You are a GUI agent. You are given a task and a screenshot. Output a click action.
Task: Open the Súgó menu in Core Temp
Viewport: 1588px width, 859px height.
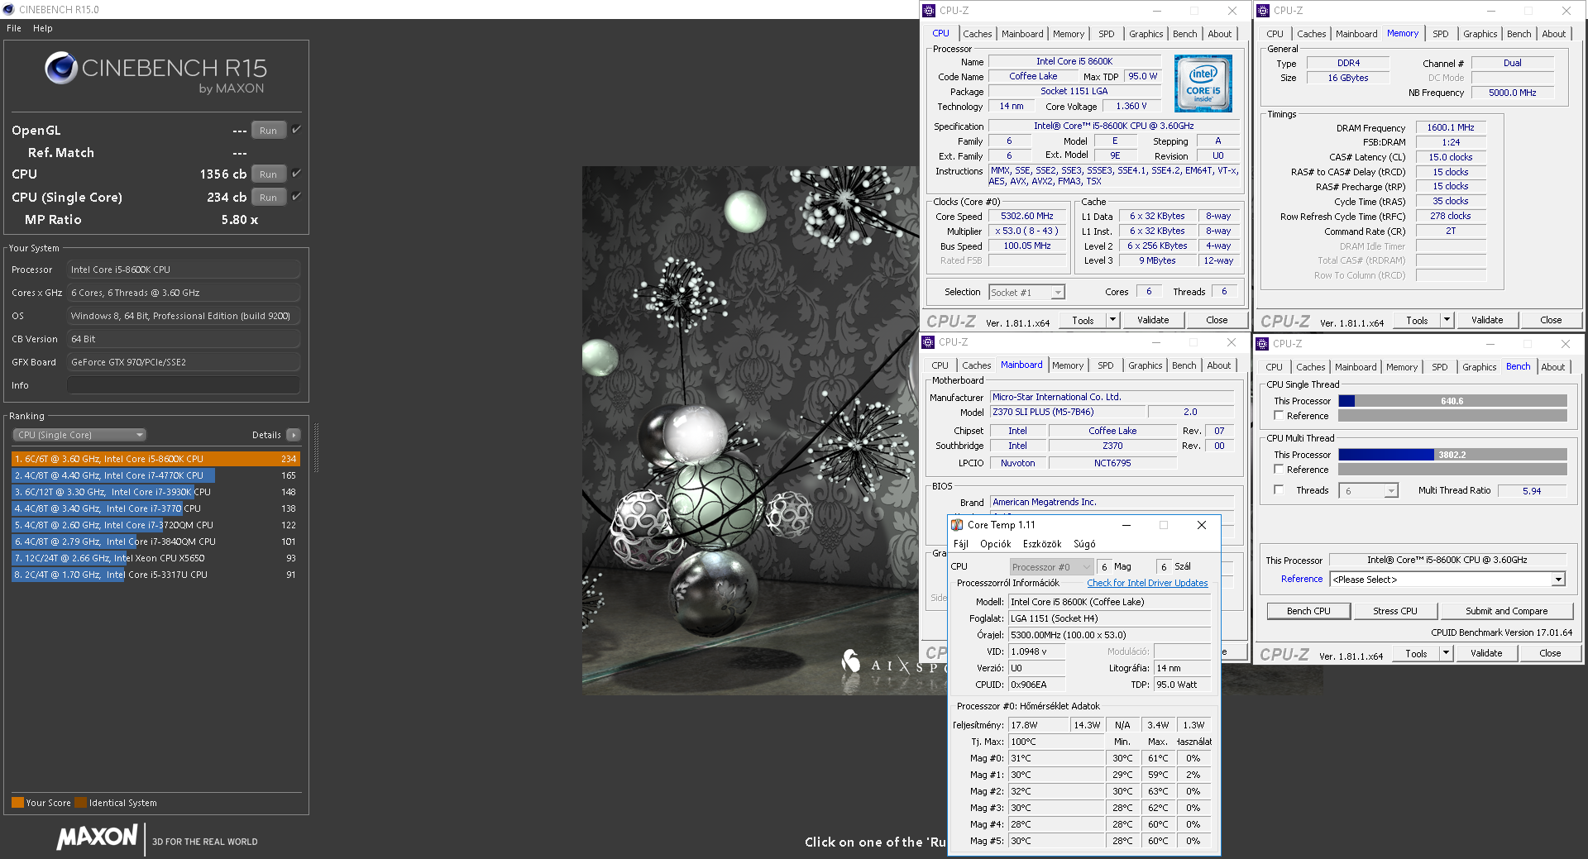(x=1084, y=544)
